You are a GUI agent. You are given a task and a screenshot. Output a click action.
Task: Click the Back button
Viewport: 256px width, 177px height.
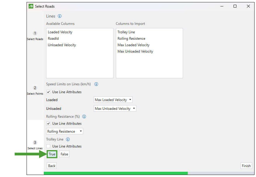(x=52, y=166)
